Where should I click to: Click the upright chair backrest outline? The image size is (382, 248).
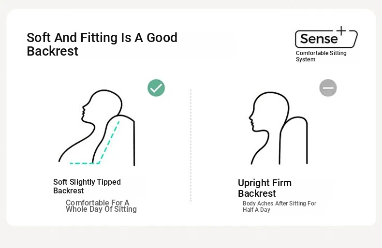click(x=294, y=141)
